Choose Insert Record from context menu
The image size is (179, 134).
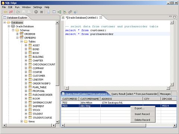[142, 114]
